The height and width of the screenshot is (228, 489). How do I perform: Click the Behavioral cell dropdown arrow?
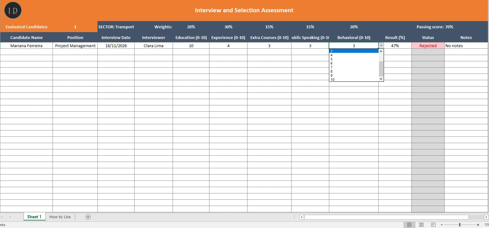tap(381, 46)
